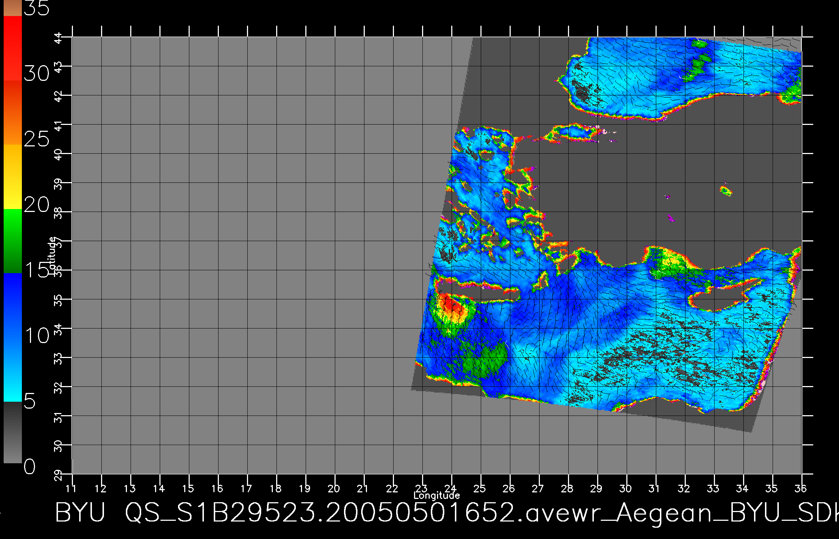The width and height of the screenshot is (839, 539).
Task: Click the 35 label on the color scale
Action: click(36, 7)
